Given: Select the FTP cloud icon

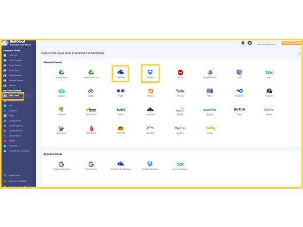Looking at the screenshot, I should tap(239, 74).
